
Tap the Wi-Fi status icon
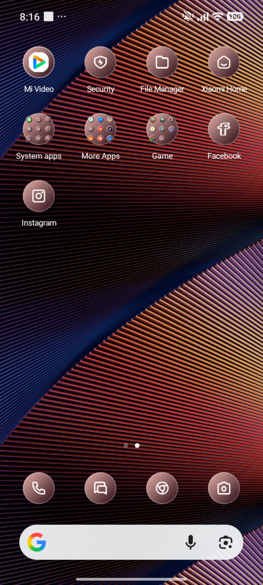pyautogui.click(x=217, y=16)
